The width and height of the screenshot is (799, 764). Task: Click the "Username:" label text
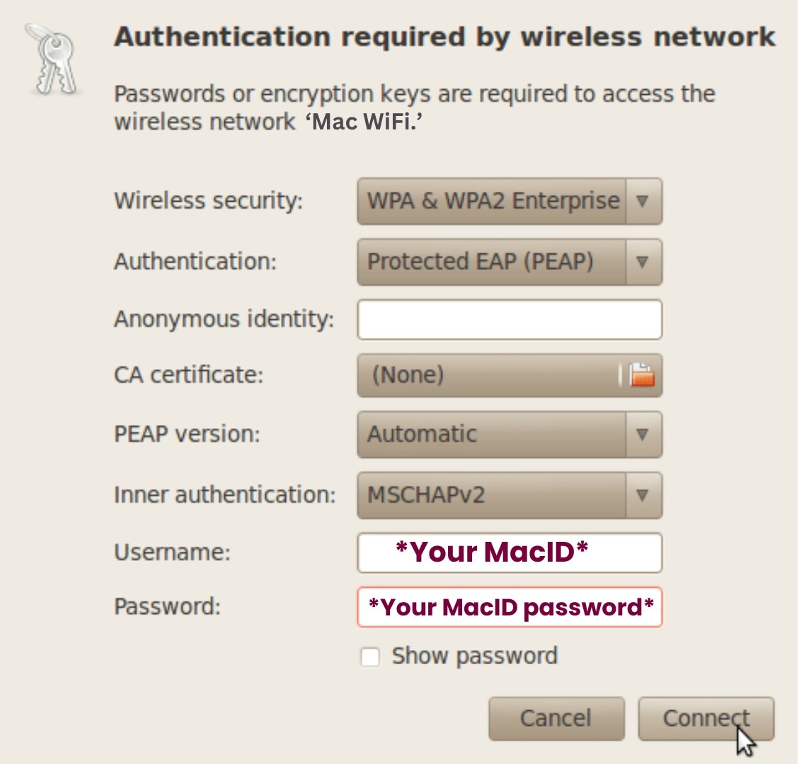[x=172, y=552]
